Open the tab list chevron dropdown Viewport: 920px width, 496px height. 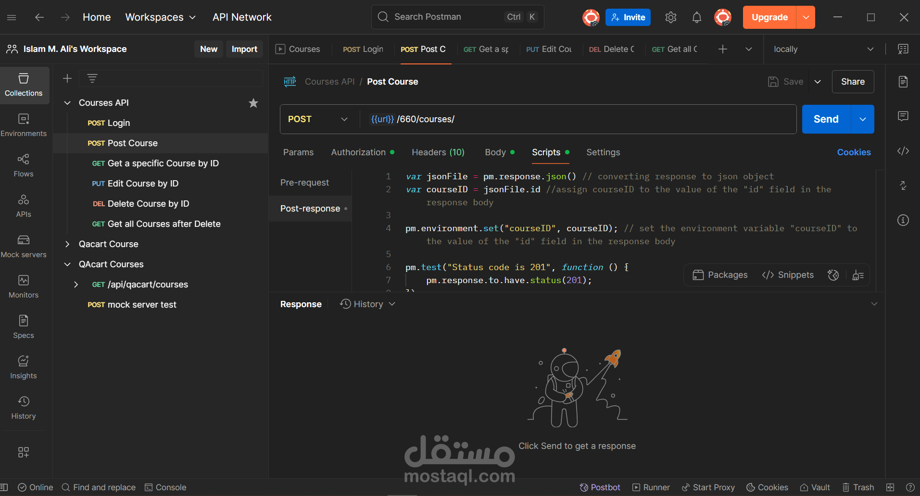click(x=748, y=49)
